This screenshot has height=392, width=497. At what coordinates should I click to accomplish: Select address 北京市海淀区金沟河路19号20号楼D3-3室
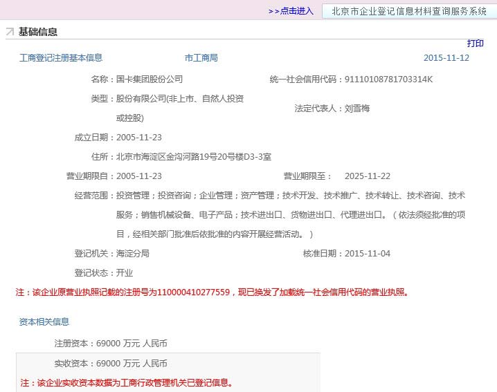pos(194,157)
